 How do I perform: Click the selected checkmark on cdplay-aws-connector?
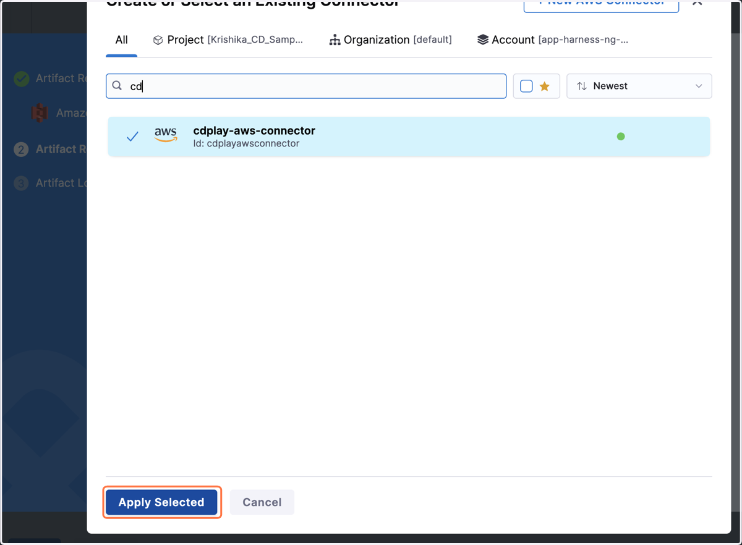[x=132, y=137]
